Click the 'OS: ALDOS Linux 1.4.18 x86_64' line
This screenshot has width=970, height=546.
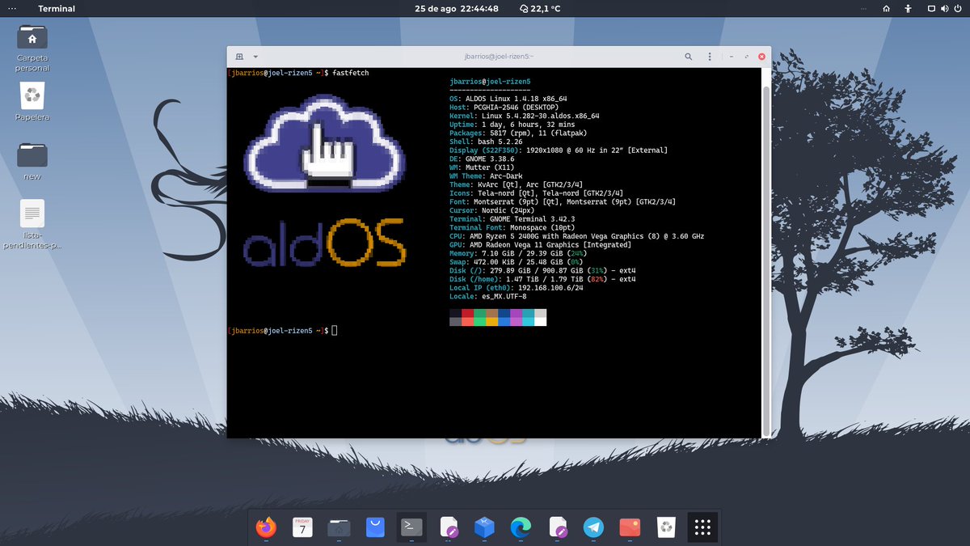[508, 99]
